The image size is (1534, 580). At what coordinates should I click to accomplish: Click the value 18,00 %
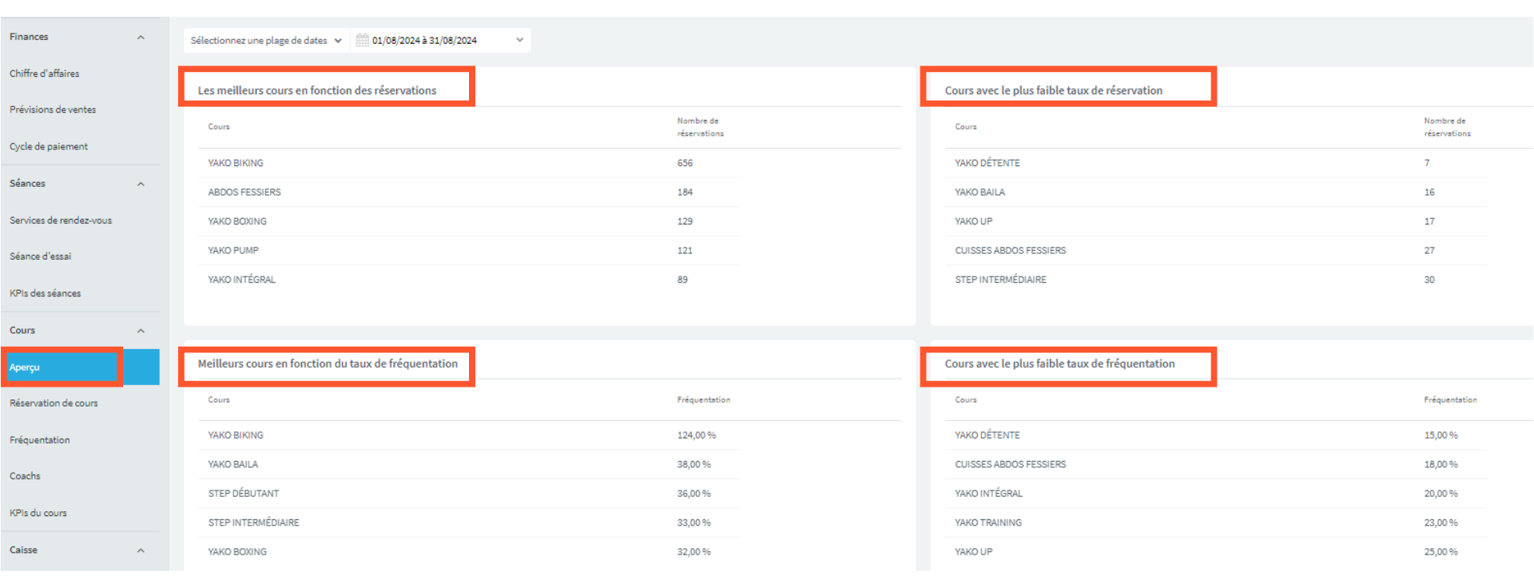(1441, 465)
